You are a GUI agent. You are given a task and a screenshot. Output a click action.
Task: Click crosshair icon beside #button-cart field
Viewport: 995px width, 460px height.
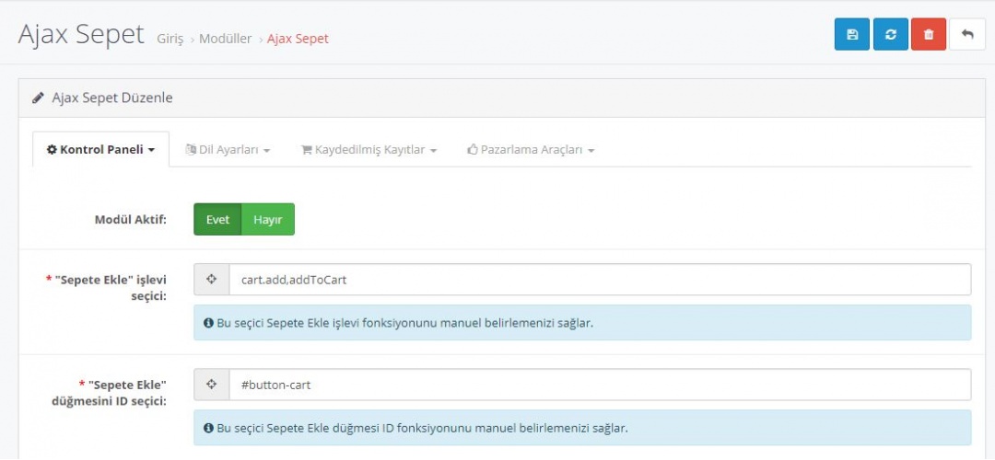pos(211,385)
